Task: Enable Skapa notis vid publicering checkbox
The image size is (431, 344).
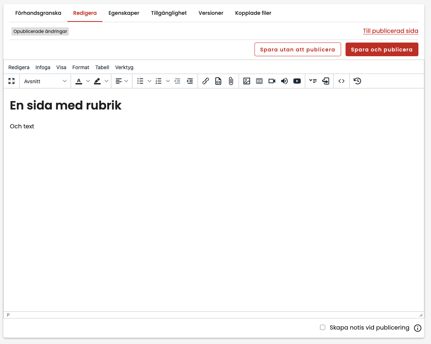Action: [x=323, y=327]
